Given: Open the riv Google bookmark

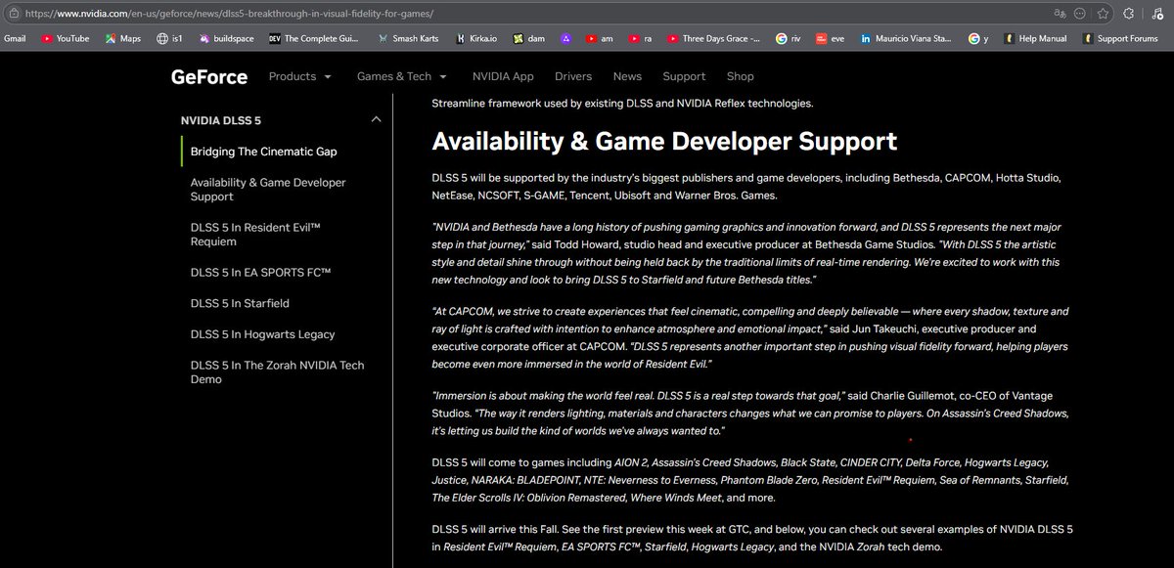Looking at the screenshot, I should [790, 38].
